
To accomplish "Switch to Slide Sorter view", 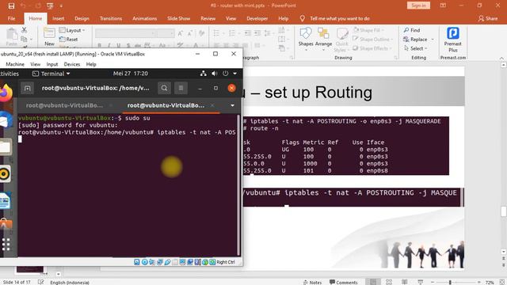I will click(x=389, y=282).
